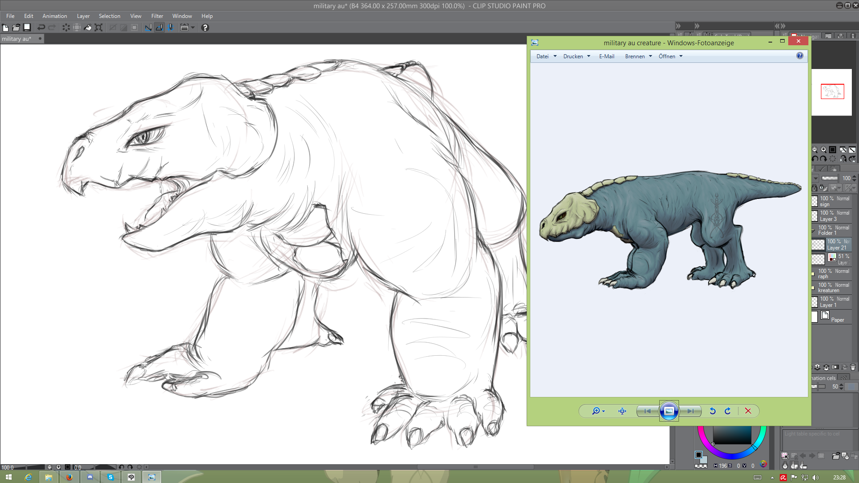This screenshot has height=483, width=859.
Task: Toggle the snap to ruler icon
Action: (148, 28)
